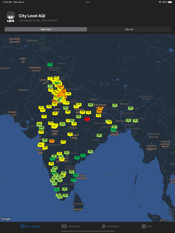
Task: Tap the orange 216 AQI marker
Action: pyautogui.click(x=100, y=108)
